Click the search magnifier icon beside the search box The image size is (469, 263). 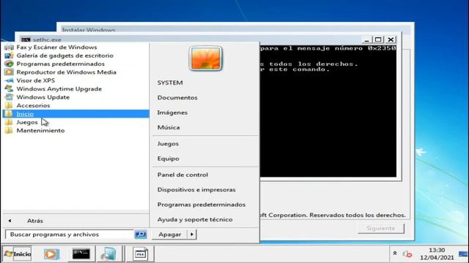[141, 235]
